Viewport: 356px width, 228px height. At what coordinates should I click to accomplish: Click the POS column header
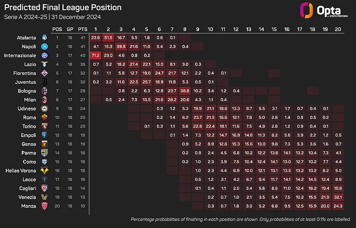point(57,29)
